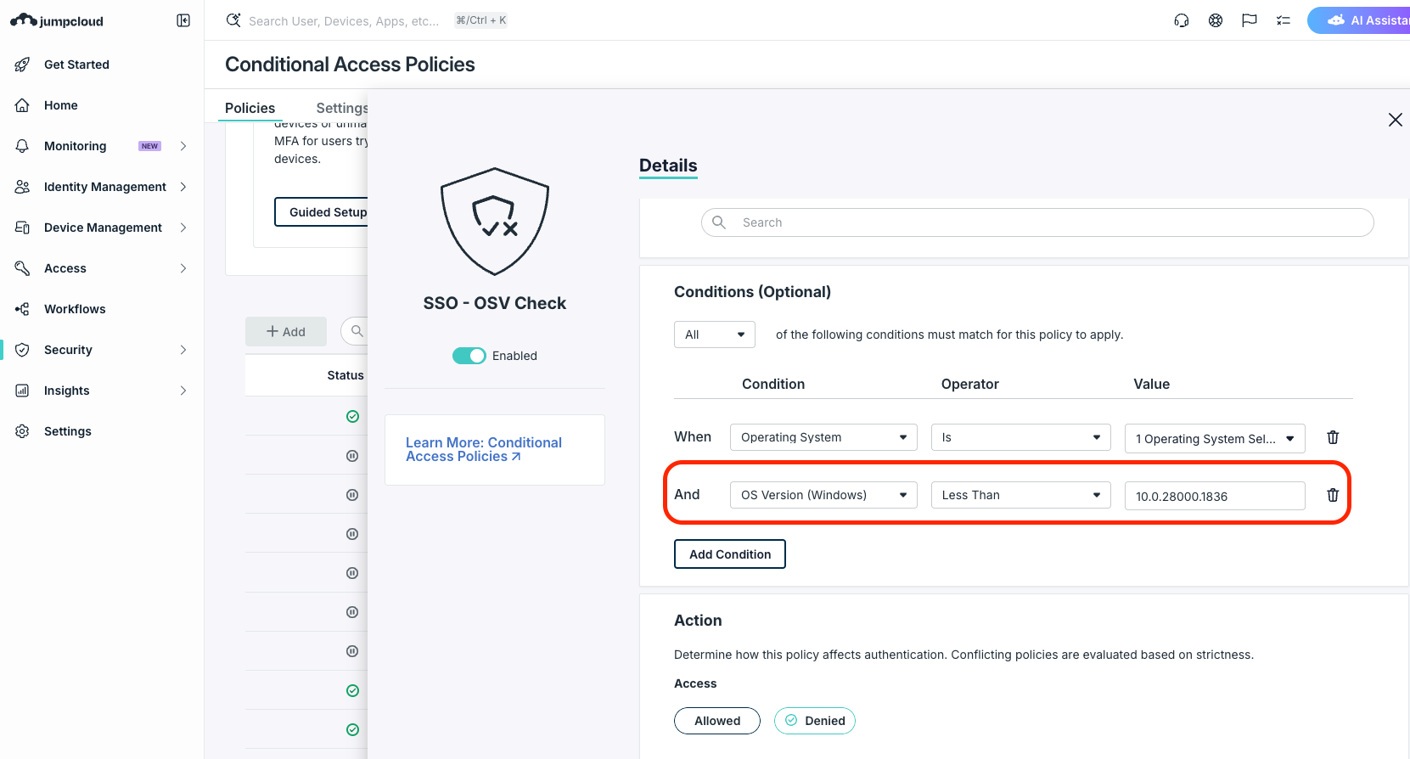Image resolution: width=1410 pixels, height=759 pixels.
Task: Open the Is operator dropdown
Action: pyautogui.click(x=1020, y=437)
